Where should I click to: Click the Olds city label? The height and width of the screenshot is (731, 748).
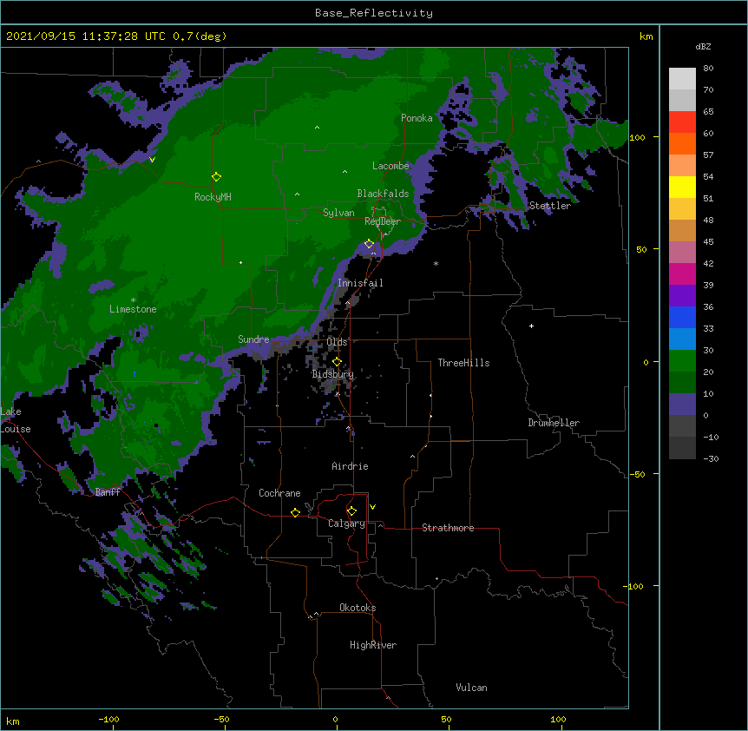click(x=337, y=342)
